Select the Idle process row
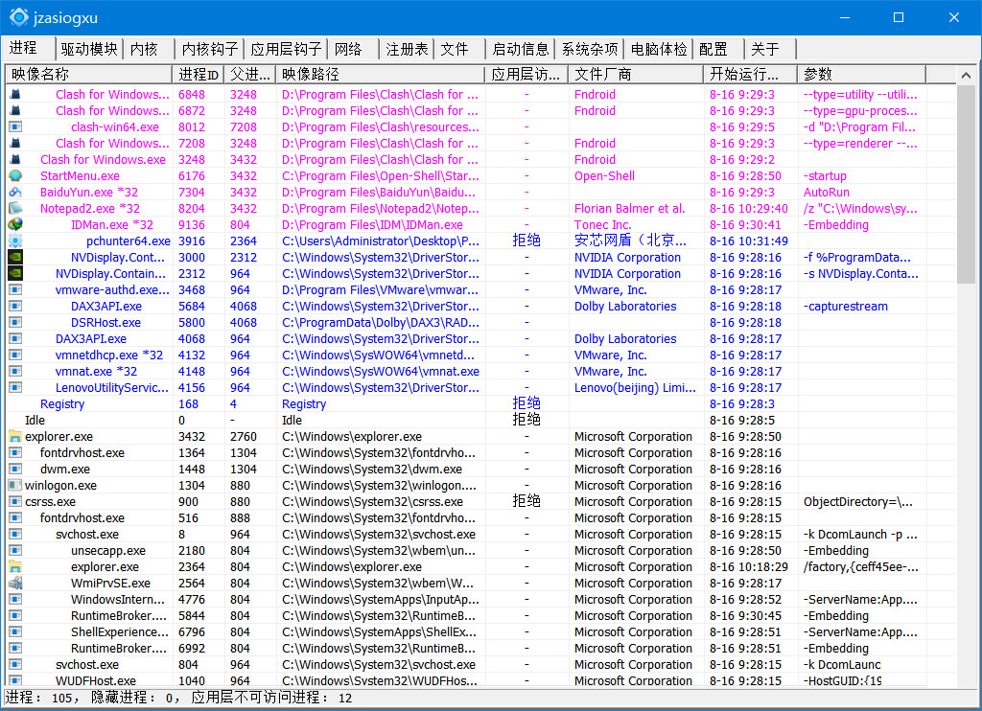Screen dimensions: 982x711 [x=481, y=420]
